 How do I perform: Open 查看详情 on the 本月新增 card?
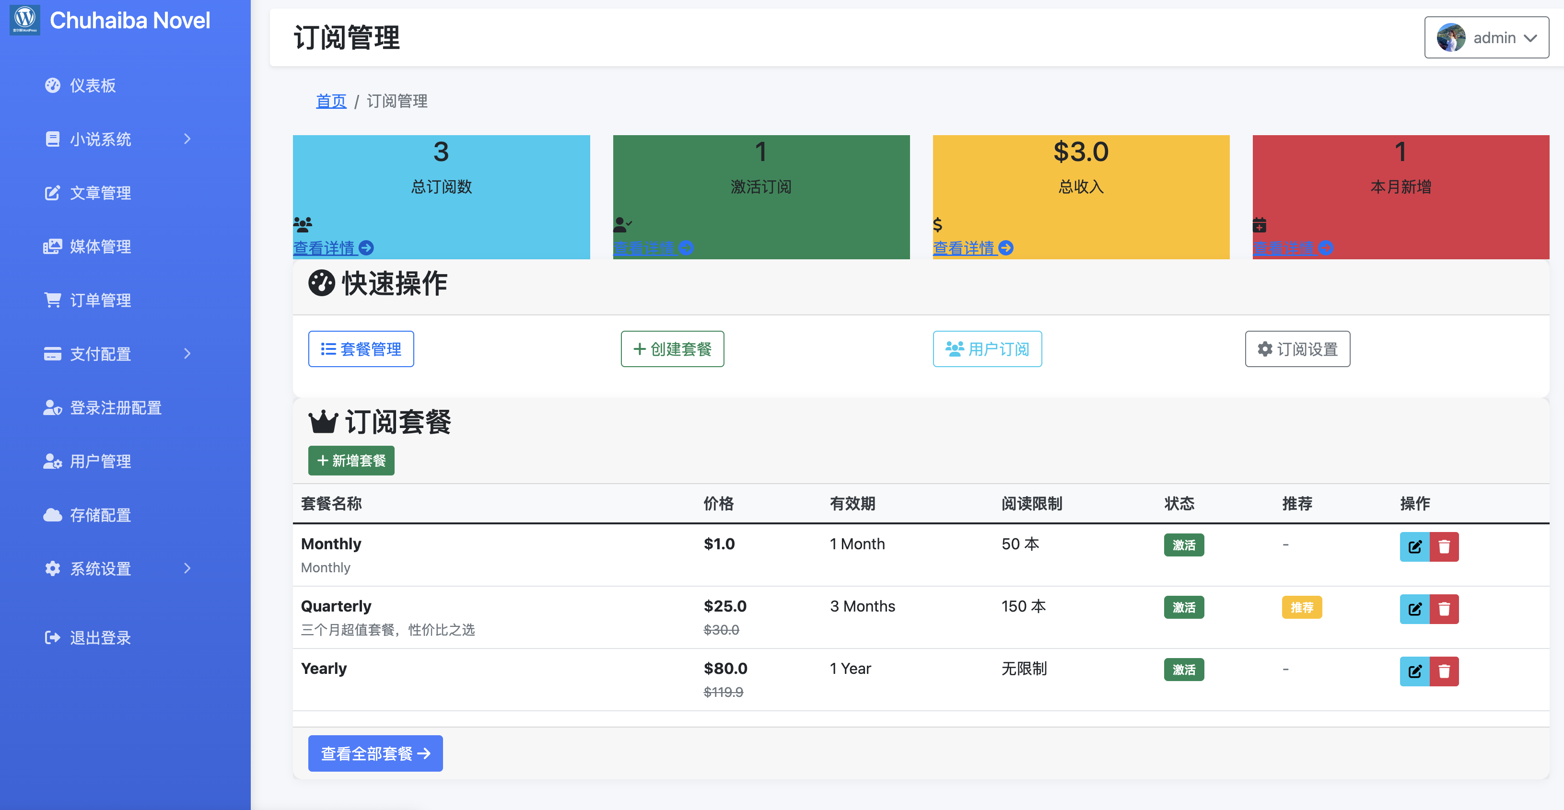point(1293,248)
